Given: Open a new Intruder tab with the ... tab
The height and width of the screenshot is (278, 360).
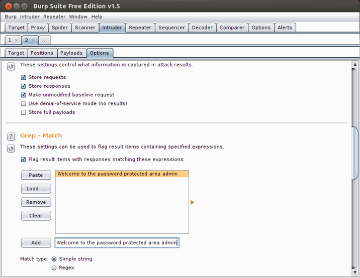Looking at the screenshot, I should (x=44, y=40).
